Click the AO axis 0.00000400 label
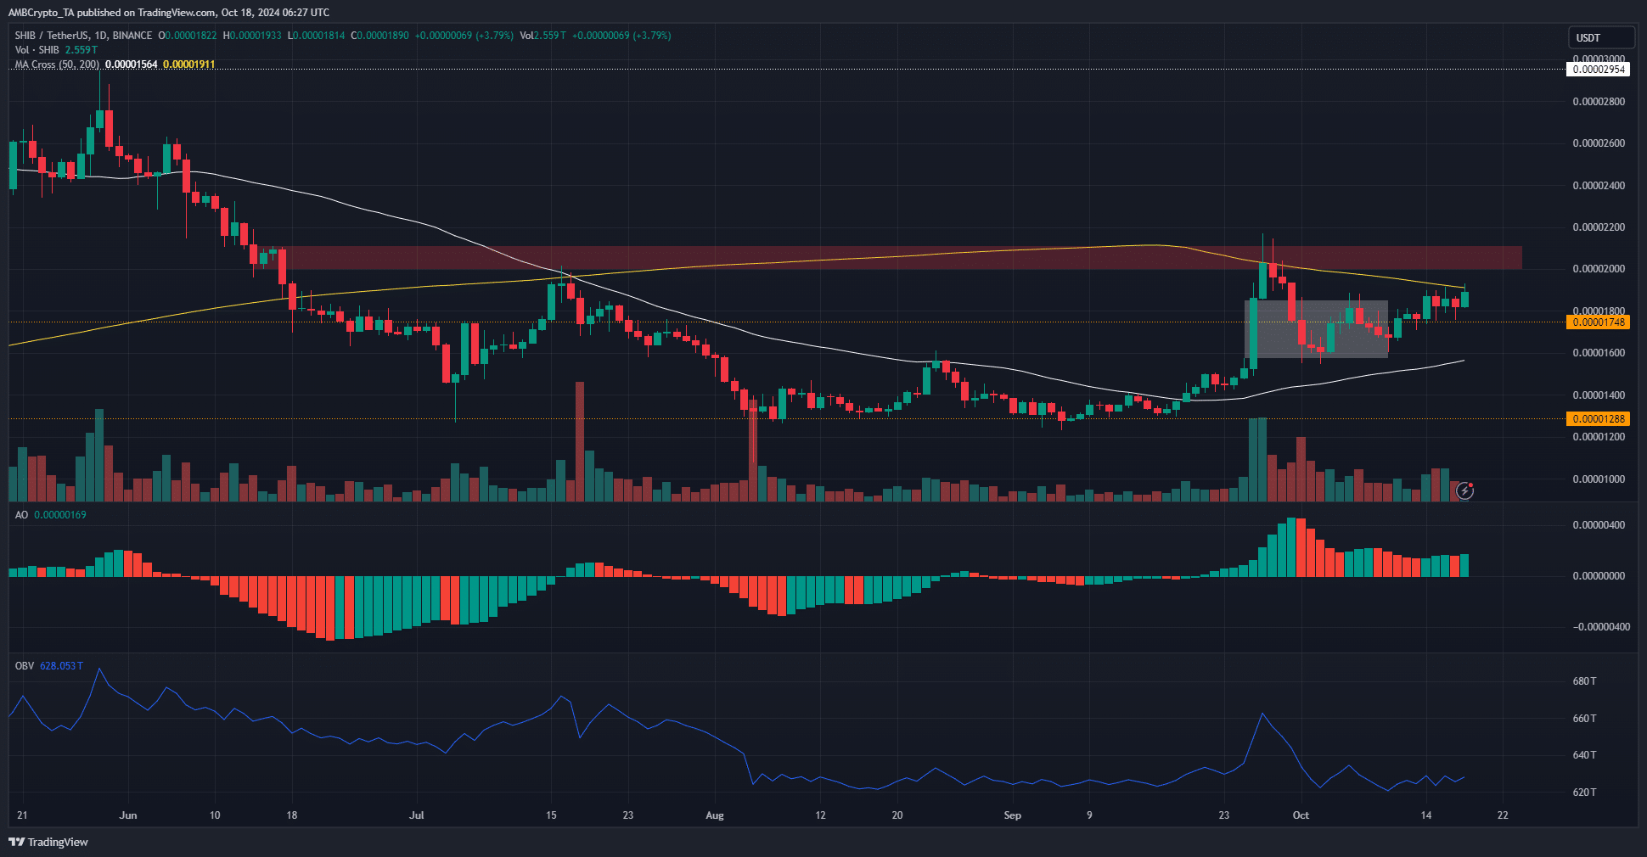 (x=1599, y=525)
